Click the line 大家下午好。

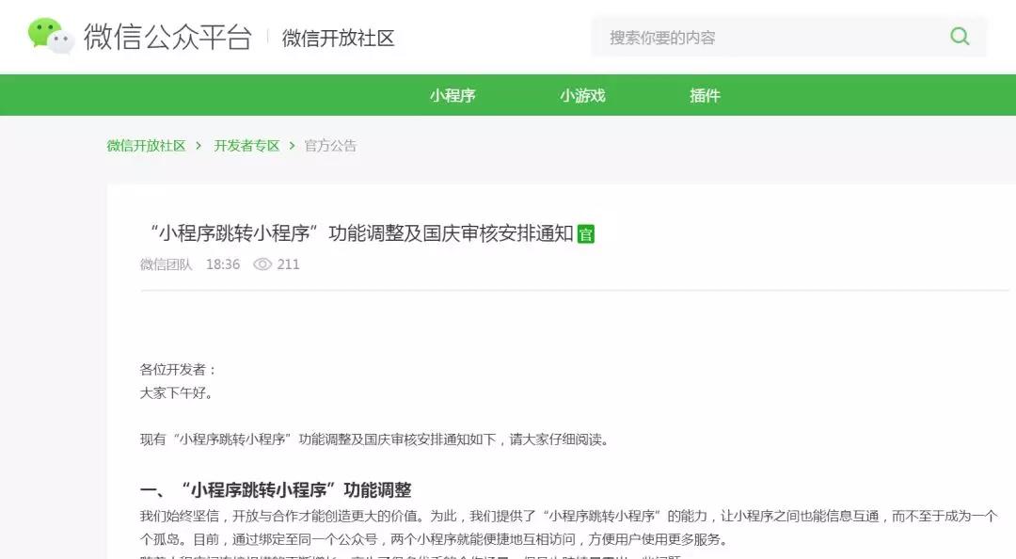pos(176,393)
